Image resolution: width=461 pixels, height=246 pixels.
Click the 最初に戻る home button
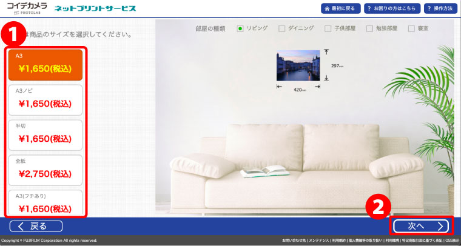(342, 8)
